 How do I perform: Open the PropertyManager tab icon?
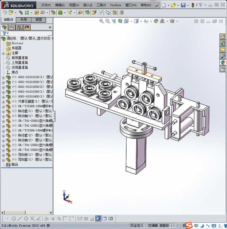(x=12, y=27)
